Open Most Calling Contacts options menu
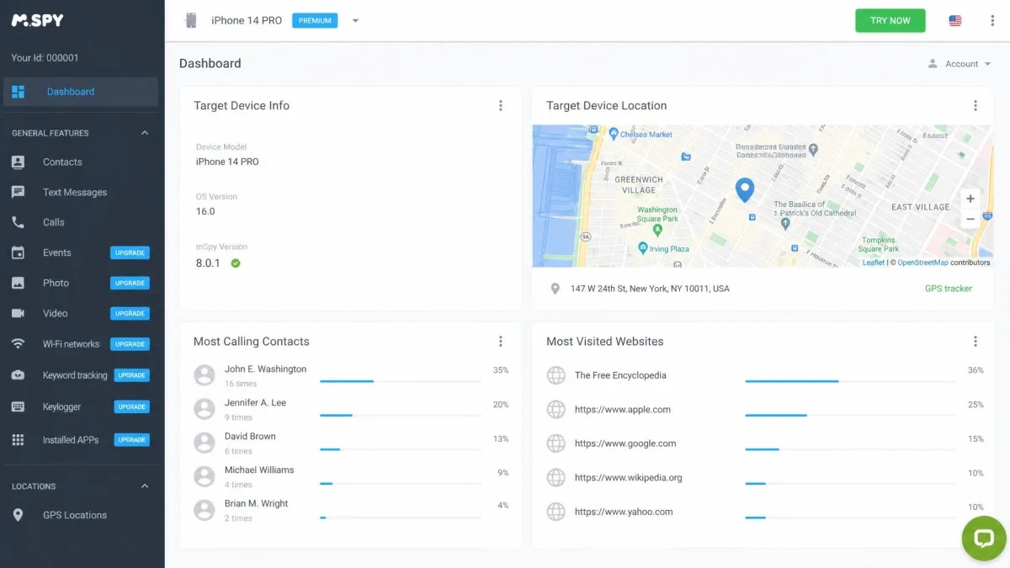 501,341
